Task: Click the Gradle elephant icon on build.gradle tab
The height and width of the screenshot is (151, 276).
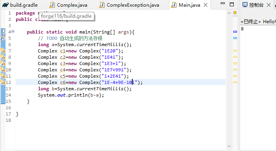Action: pyautogui.click(x=5, y=5)
